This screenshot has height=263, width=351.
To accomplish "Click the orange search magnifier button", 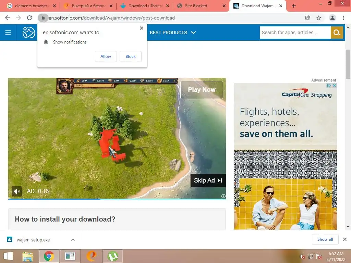I will [x=337, y=33].
